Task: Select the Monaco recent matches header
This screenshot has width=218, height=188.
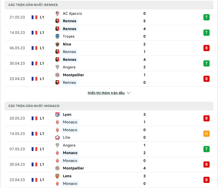Action: (109, 106)
